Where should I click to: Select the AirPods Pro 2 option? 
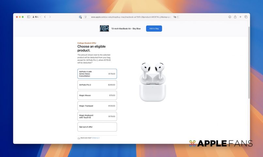coord(97,85)
